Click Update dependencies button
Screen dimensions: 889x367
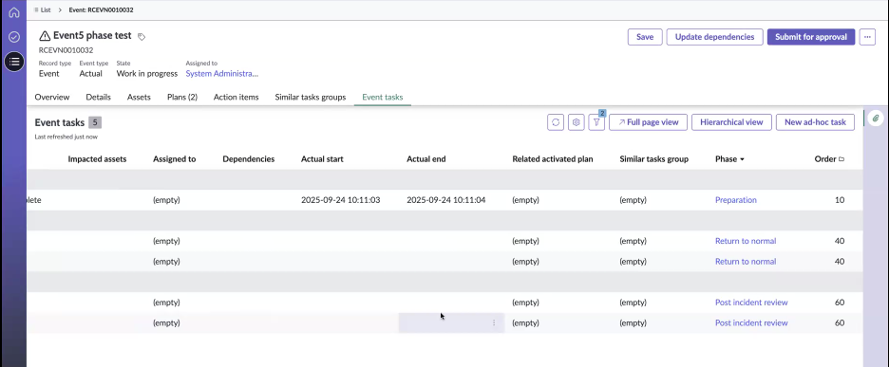714,37
